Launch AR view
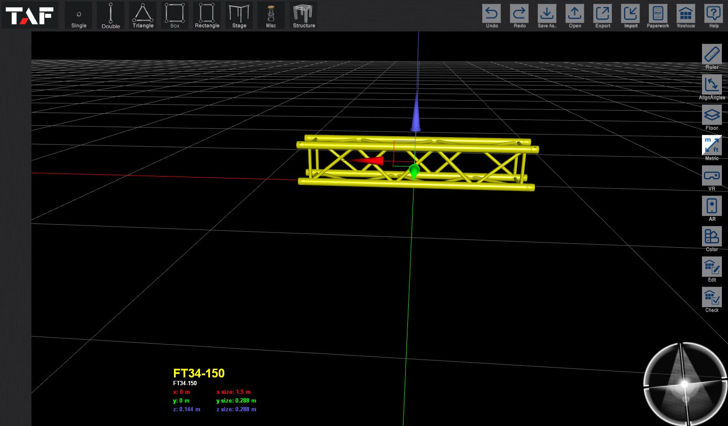Image resolution: width=728 pixels, height=426 pixels. [712, 209]
